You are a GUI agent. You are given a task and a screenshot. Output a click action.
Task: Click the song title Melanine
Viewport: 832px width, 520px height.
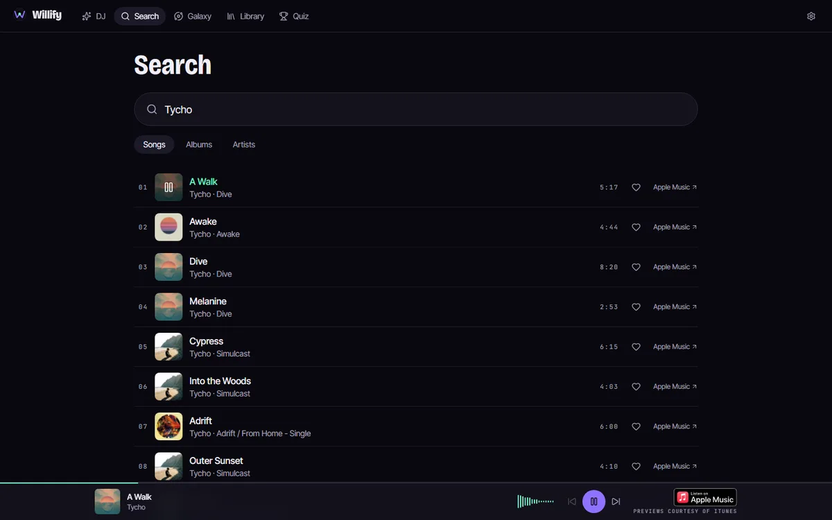tap(208, 302)
